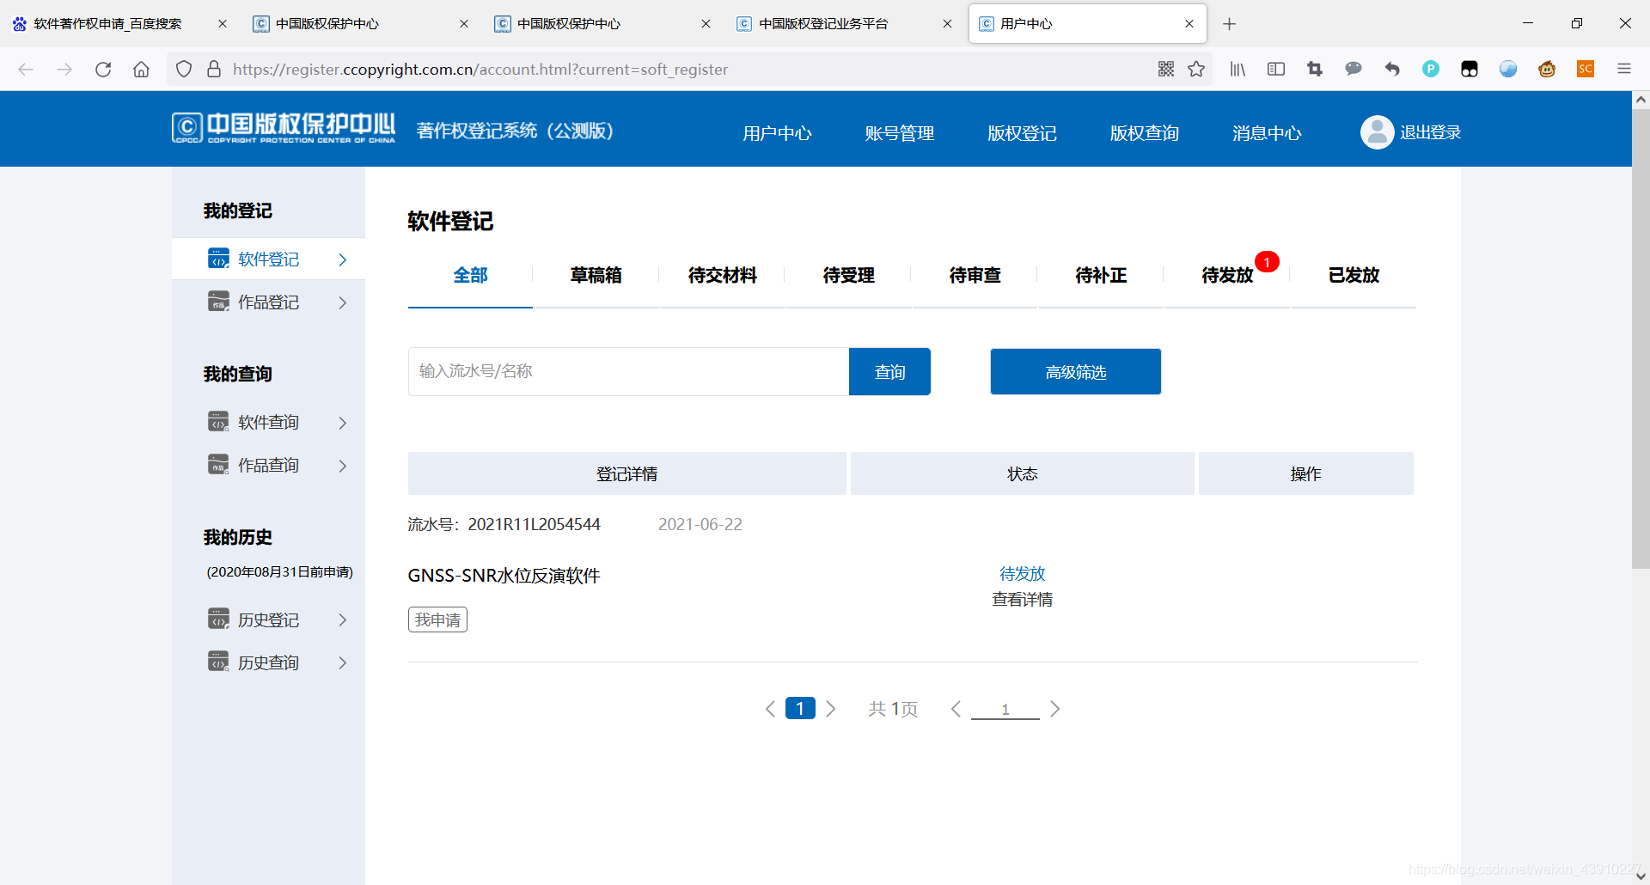
Task: Go to browser home page
Action: [142, 70]
